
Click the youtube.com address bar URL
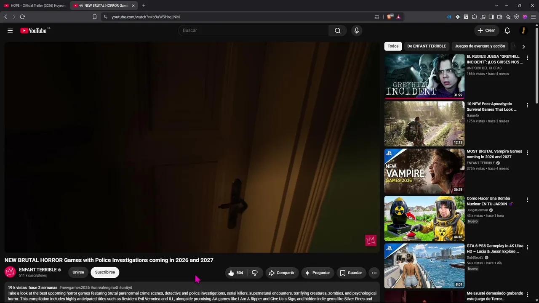click(x=146, y=17)
